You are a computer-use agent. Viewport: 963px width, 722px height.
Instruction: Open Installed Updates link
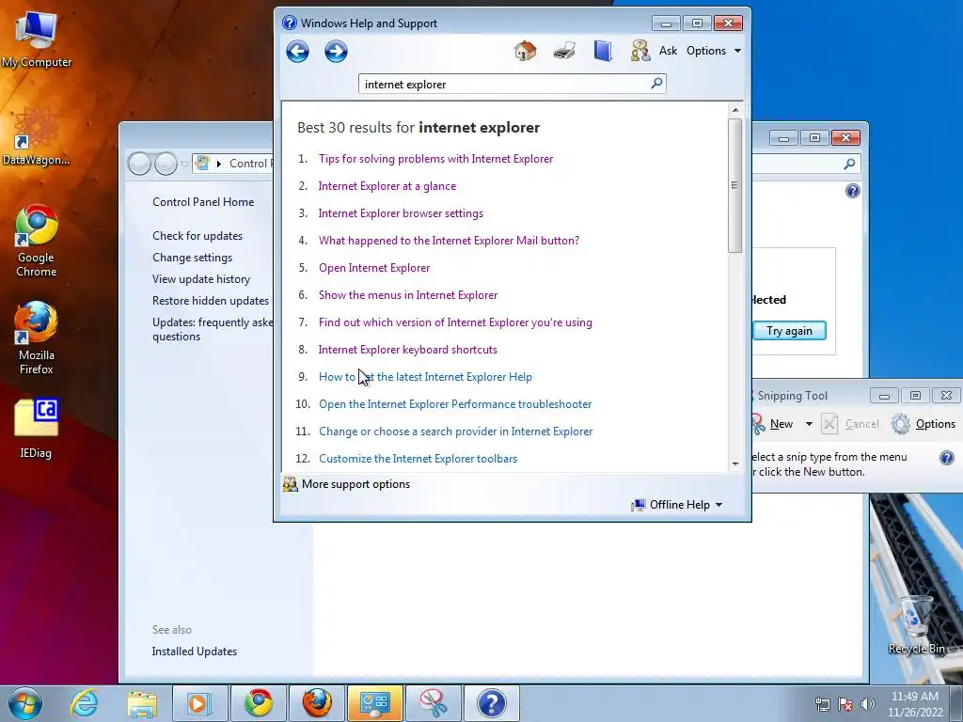coord(194,651)
